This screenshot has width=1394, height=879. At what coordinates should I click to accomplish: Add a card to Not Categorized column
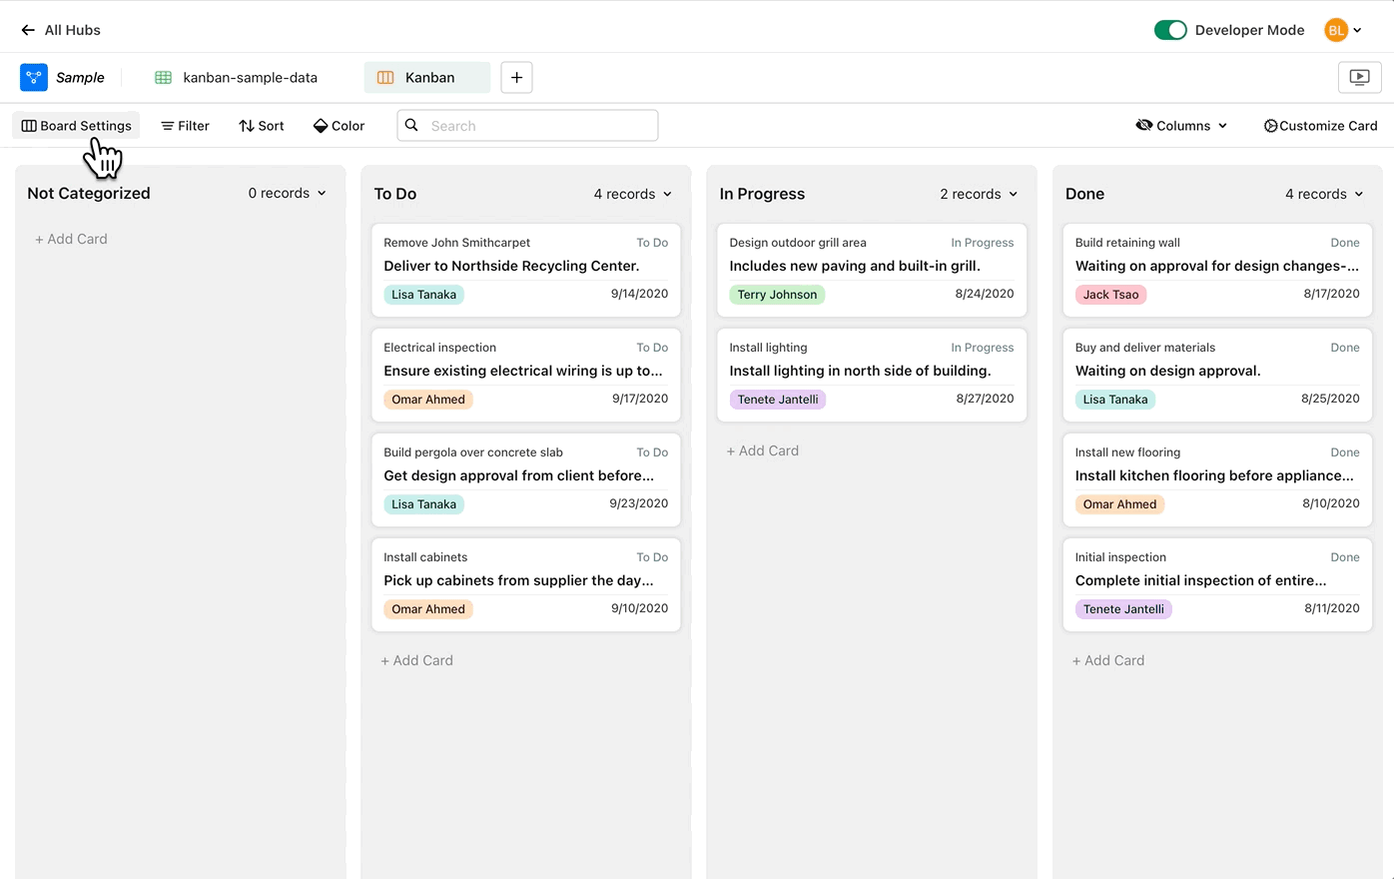point(71,239)
